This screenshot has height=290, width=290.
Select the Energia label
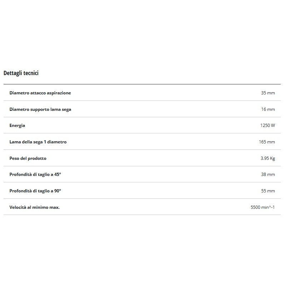[x=17, y=126]
